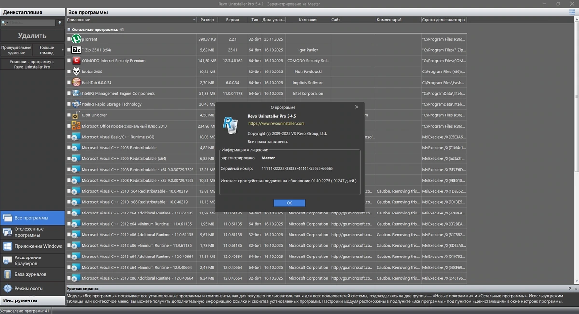
Task: Click the 7-Zip 25.01 program icon
Action: 76,50
